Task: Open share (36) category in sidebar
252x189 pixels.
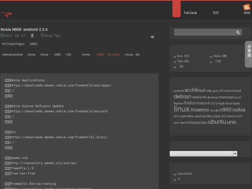Action: tap(220, 56)
